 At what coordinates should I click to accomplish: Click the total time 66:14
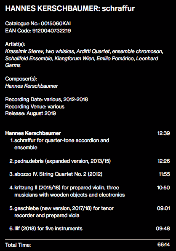(163, 245)
